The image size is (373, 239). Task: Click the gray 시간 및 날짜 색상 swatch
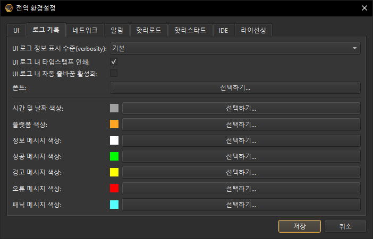pos(114,108)
